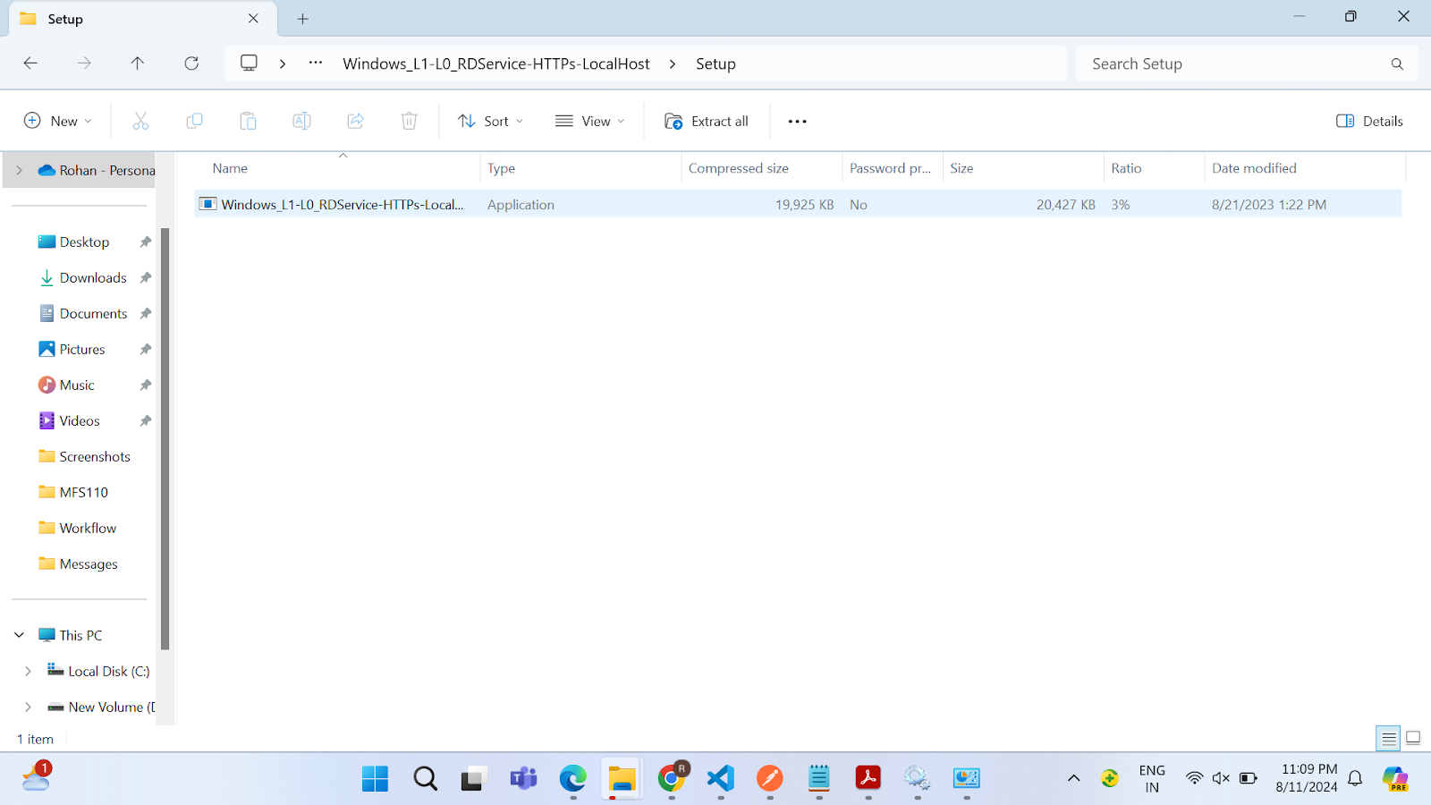The height and width of the screenshot is (805, 1431).
Task: Open Music in navigation pane
Action: (77, 385)
